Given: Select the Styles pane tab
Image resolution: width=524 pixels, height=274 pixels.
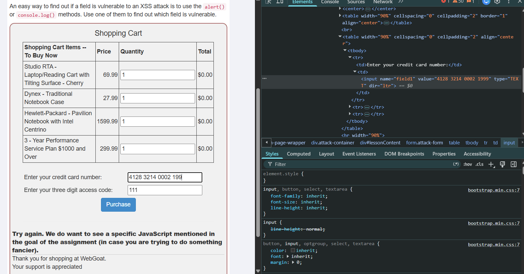Looking at the screenshot, I should click(272, 154).
